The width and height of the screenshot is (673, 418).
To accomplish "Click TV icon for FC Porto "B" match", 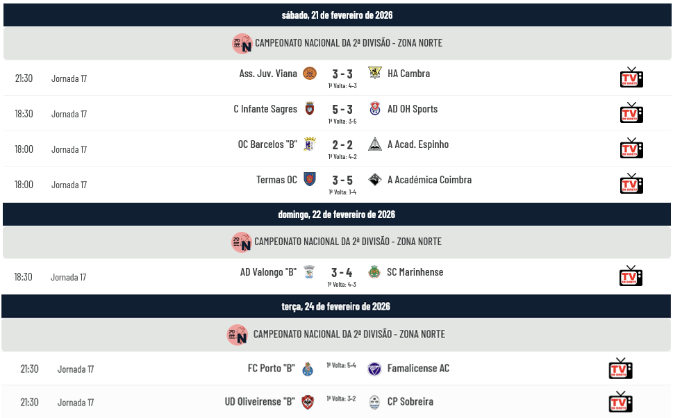I will point(620,368).
